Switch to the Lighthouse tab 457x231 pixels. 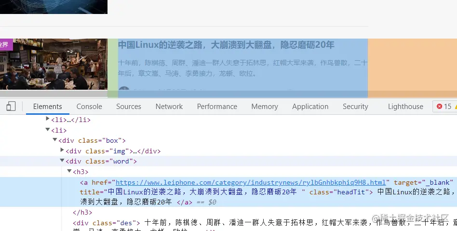[405, 107]
